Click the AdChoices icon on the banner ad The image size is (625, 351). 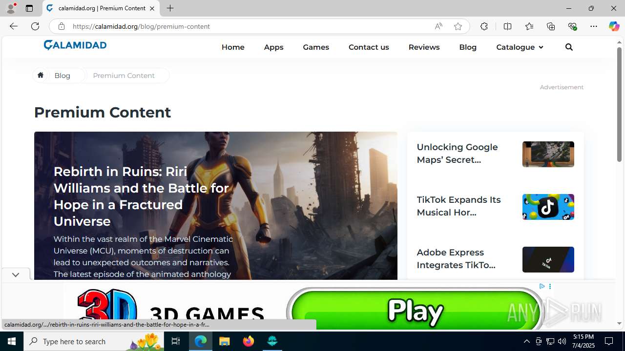click(542, 286)
